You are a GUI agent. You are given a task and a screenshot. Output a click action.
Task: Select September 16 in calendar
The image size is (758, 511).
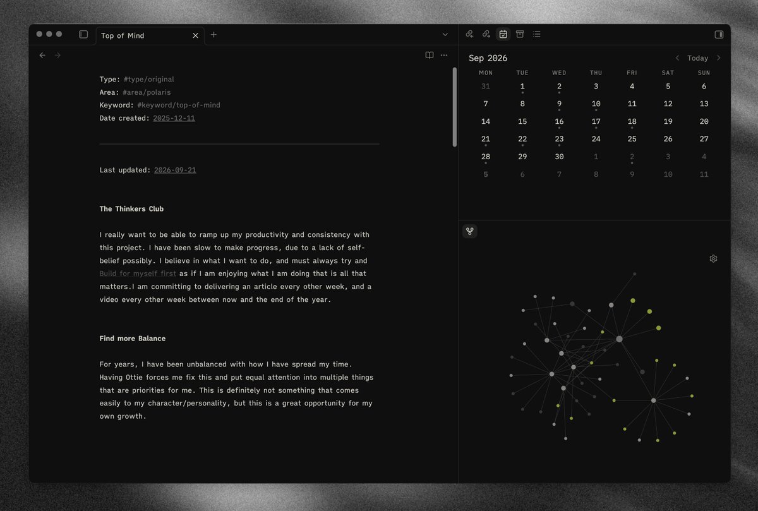tap(559, 122)
